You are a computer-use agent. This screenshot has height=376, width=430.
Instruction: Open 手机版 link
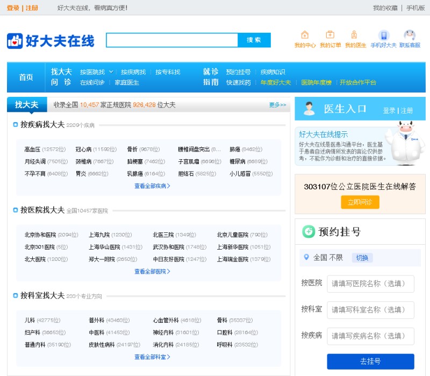tap(415, 8)
